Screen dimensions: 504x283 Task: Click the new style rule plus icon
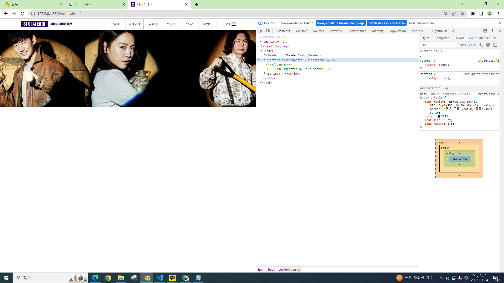(481, 45)
